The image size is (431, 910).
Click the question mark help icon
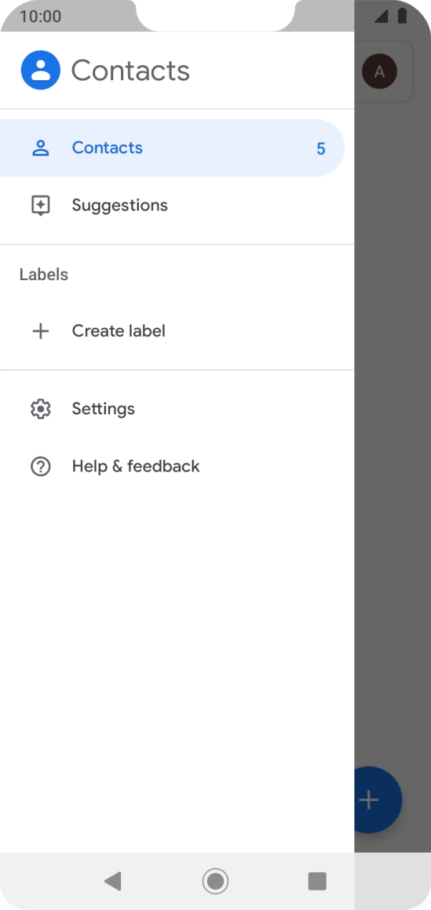coord(41,466)
